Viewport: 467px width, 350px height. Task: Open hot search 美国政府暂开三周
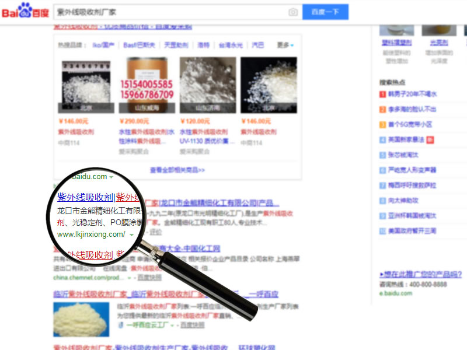click(x=412, y=231)
